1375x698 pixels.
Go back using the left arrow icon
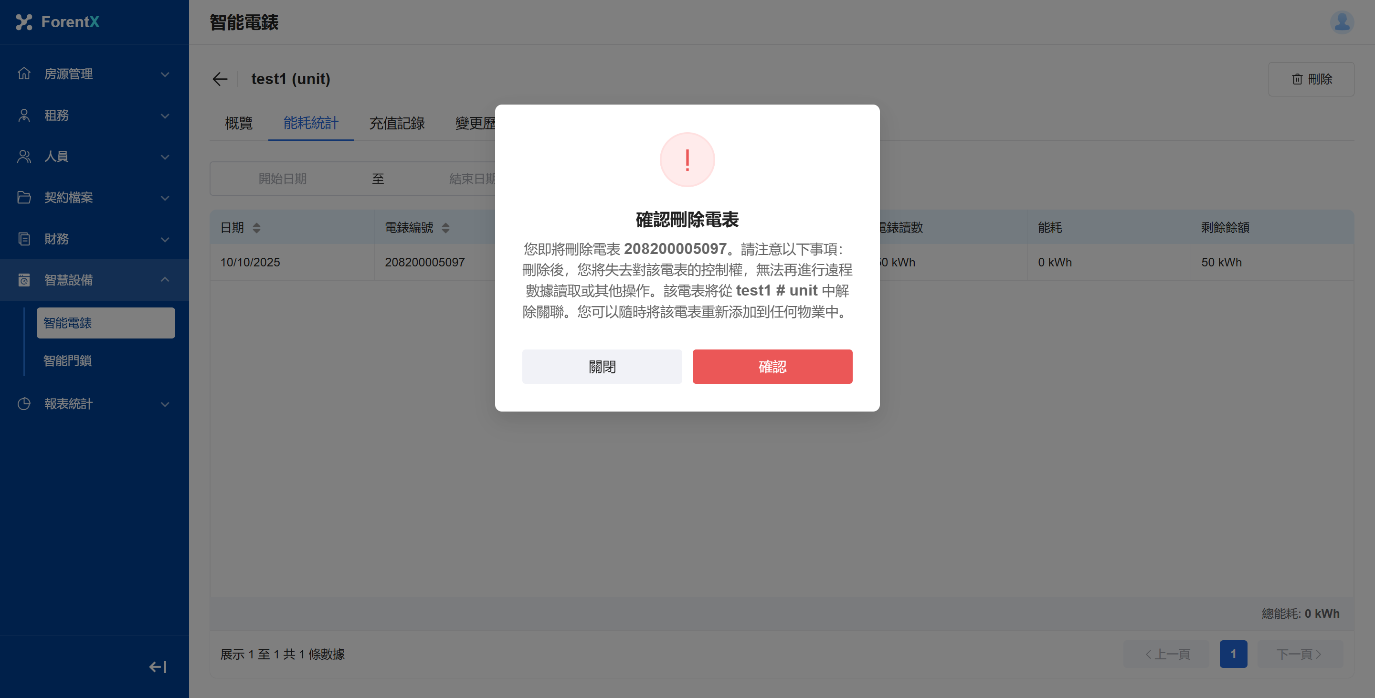click(x=220, y=79)
